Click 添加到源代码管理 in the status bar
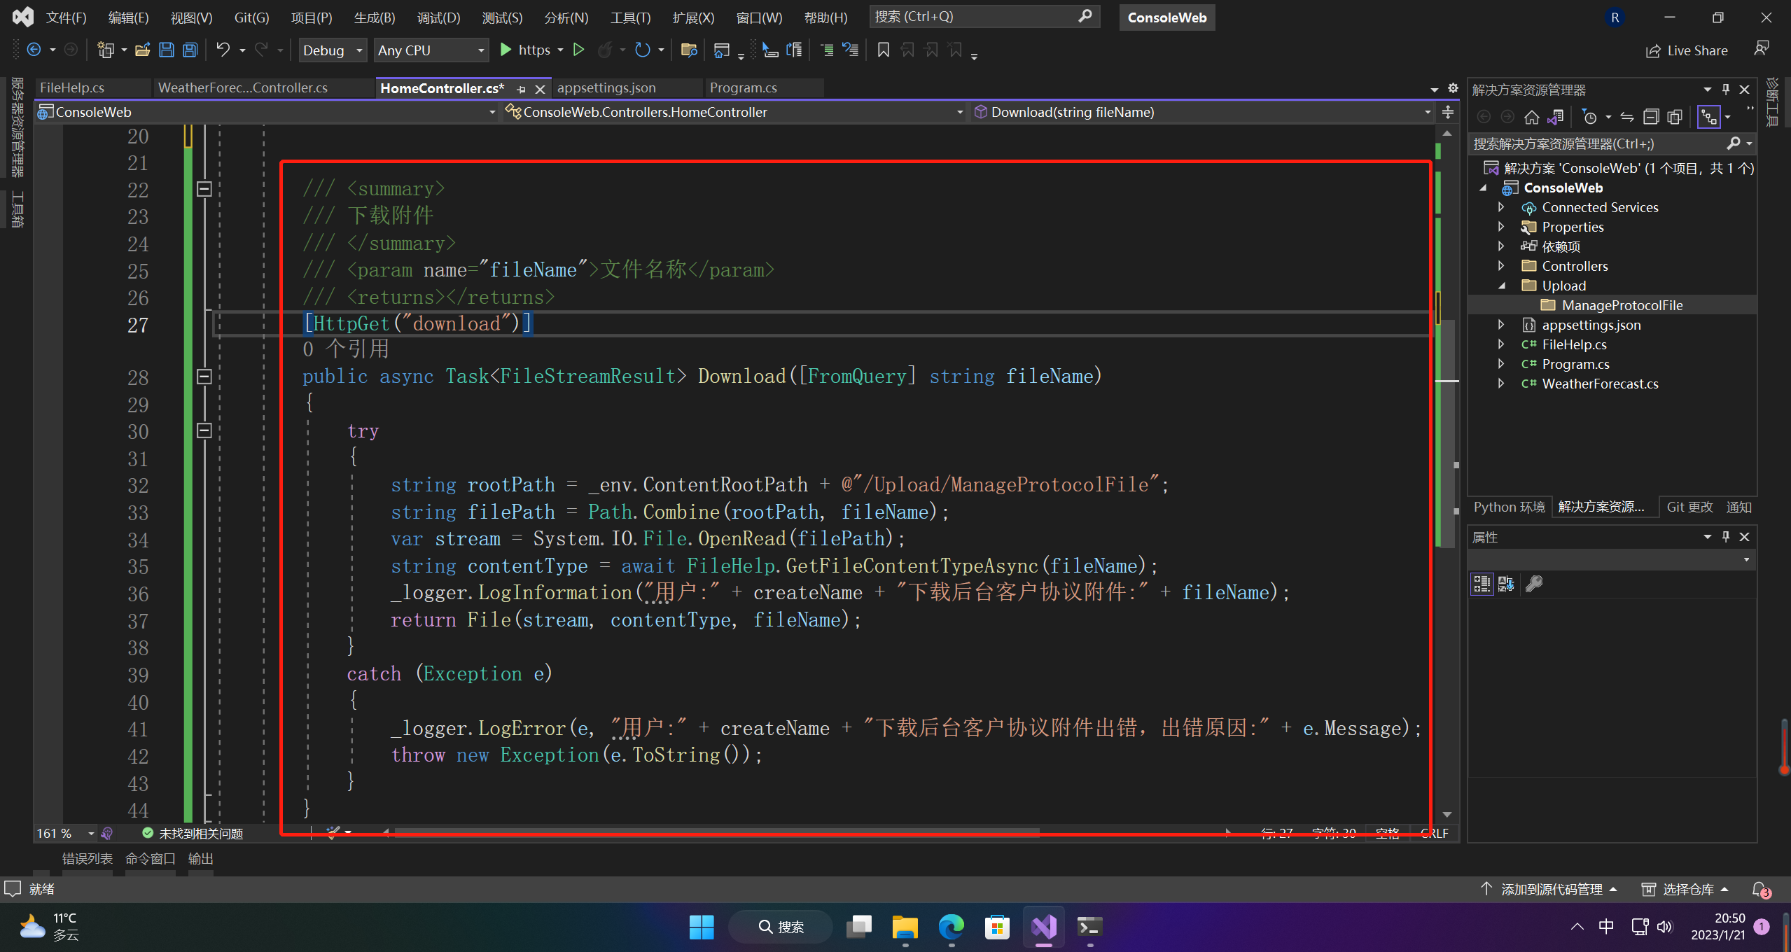1791x952 pixels. (1551, 889)
